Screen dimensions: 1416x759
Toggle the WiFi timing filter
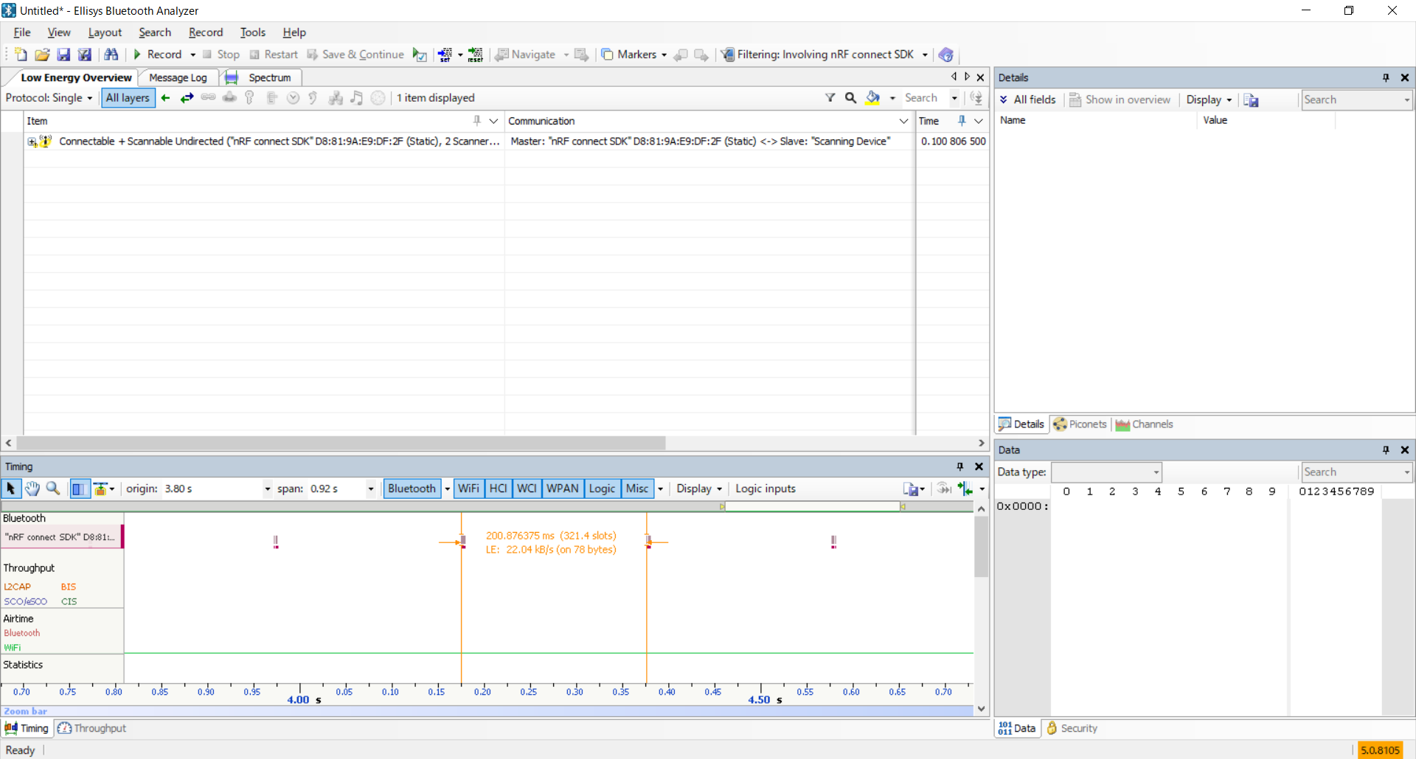coord(469,489)
